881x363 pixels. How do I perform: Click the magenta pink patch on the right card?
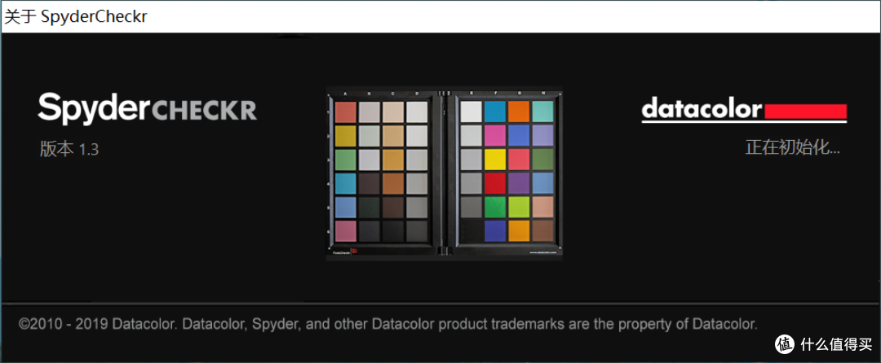(495, 135)
